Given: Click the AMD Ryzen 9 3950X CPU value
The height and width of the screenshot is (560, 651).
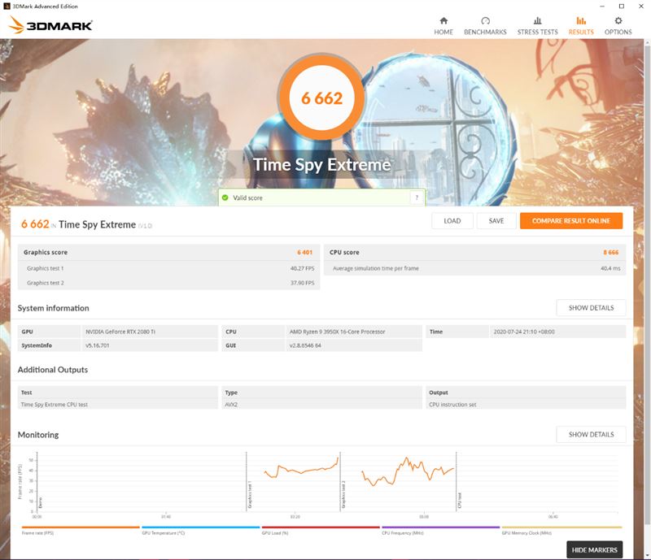Looking at the screenshot, I should [x=337, y=332].
